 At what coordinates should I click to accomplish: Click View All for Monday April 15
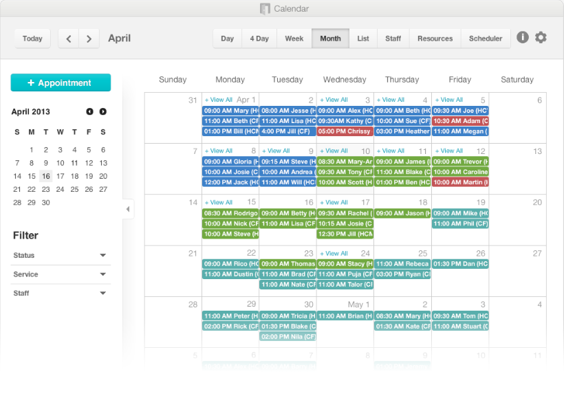click(x=219, y=203)
